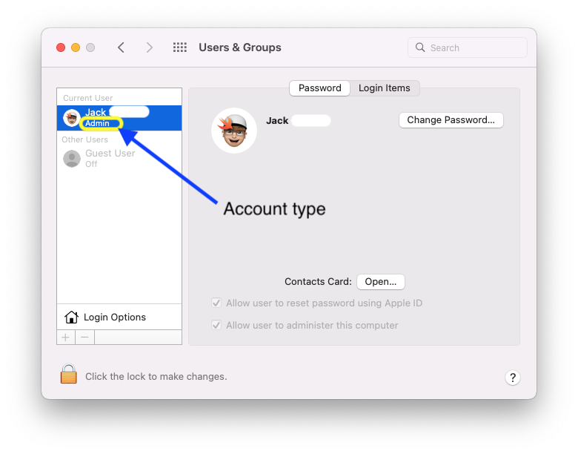The image size is (578, 454).
Task: Remove a user with the minus button
Action: point(84,338)
